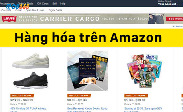Click the red SEE MORE button
Viewport: 183px width, 112px height.
point(174,19)
